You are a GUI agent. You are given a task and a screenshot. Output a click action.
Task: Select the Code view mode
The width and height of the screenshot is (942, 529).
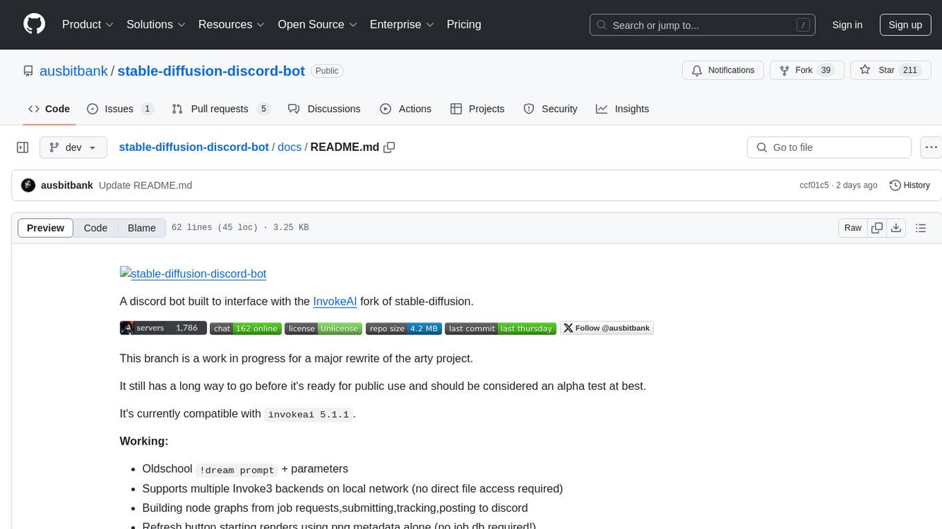pyautogui.click(x=96, y=228)
